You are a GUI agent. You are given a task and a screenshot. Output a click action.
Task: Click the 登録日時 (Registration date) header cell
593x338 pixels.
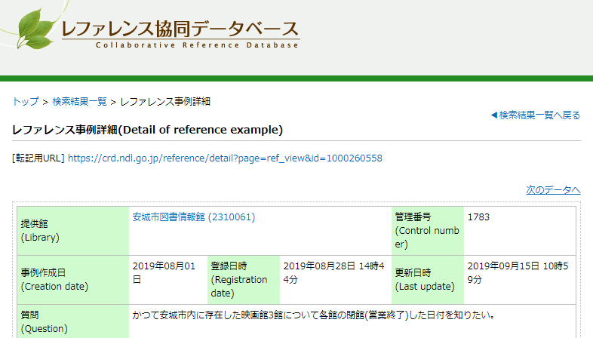coord(244,280)
